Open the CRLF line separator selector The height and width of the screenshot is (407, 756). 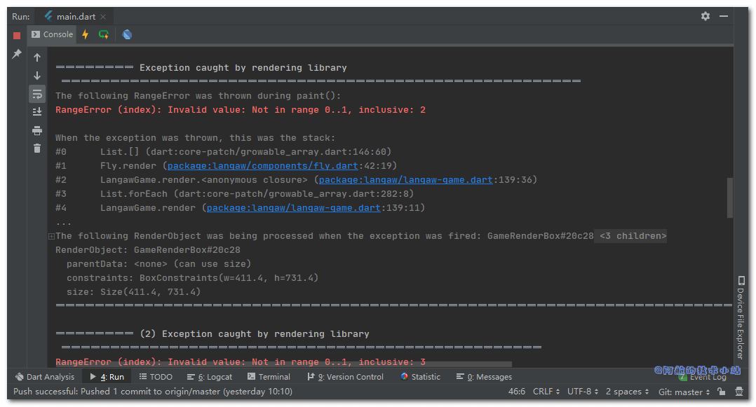point(546,392)
